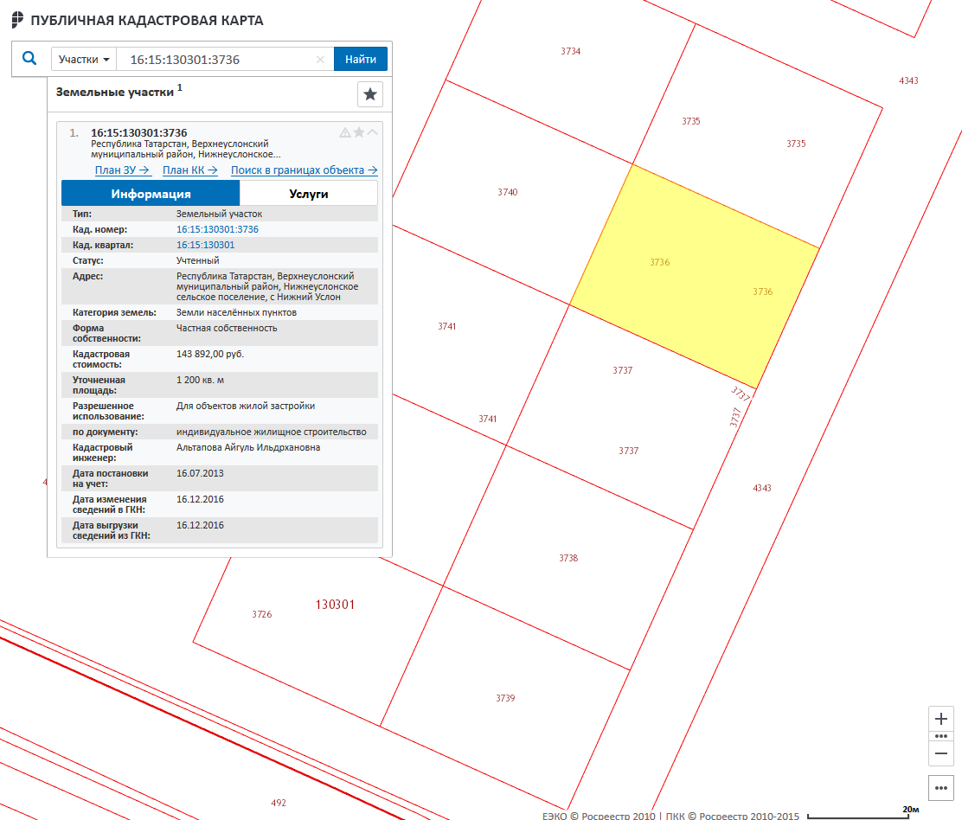Click the parcel labeled 3734 on the map
The image size is (962, 820).
(570, 52)
